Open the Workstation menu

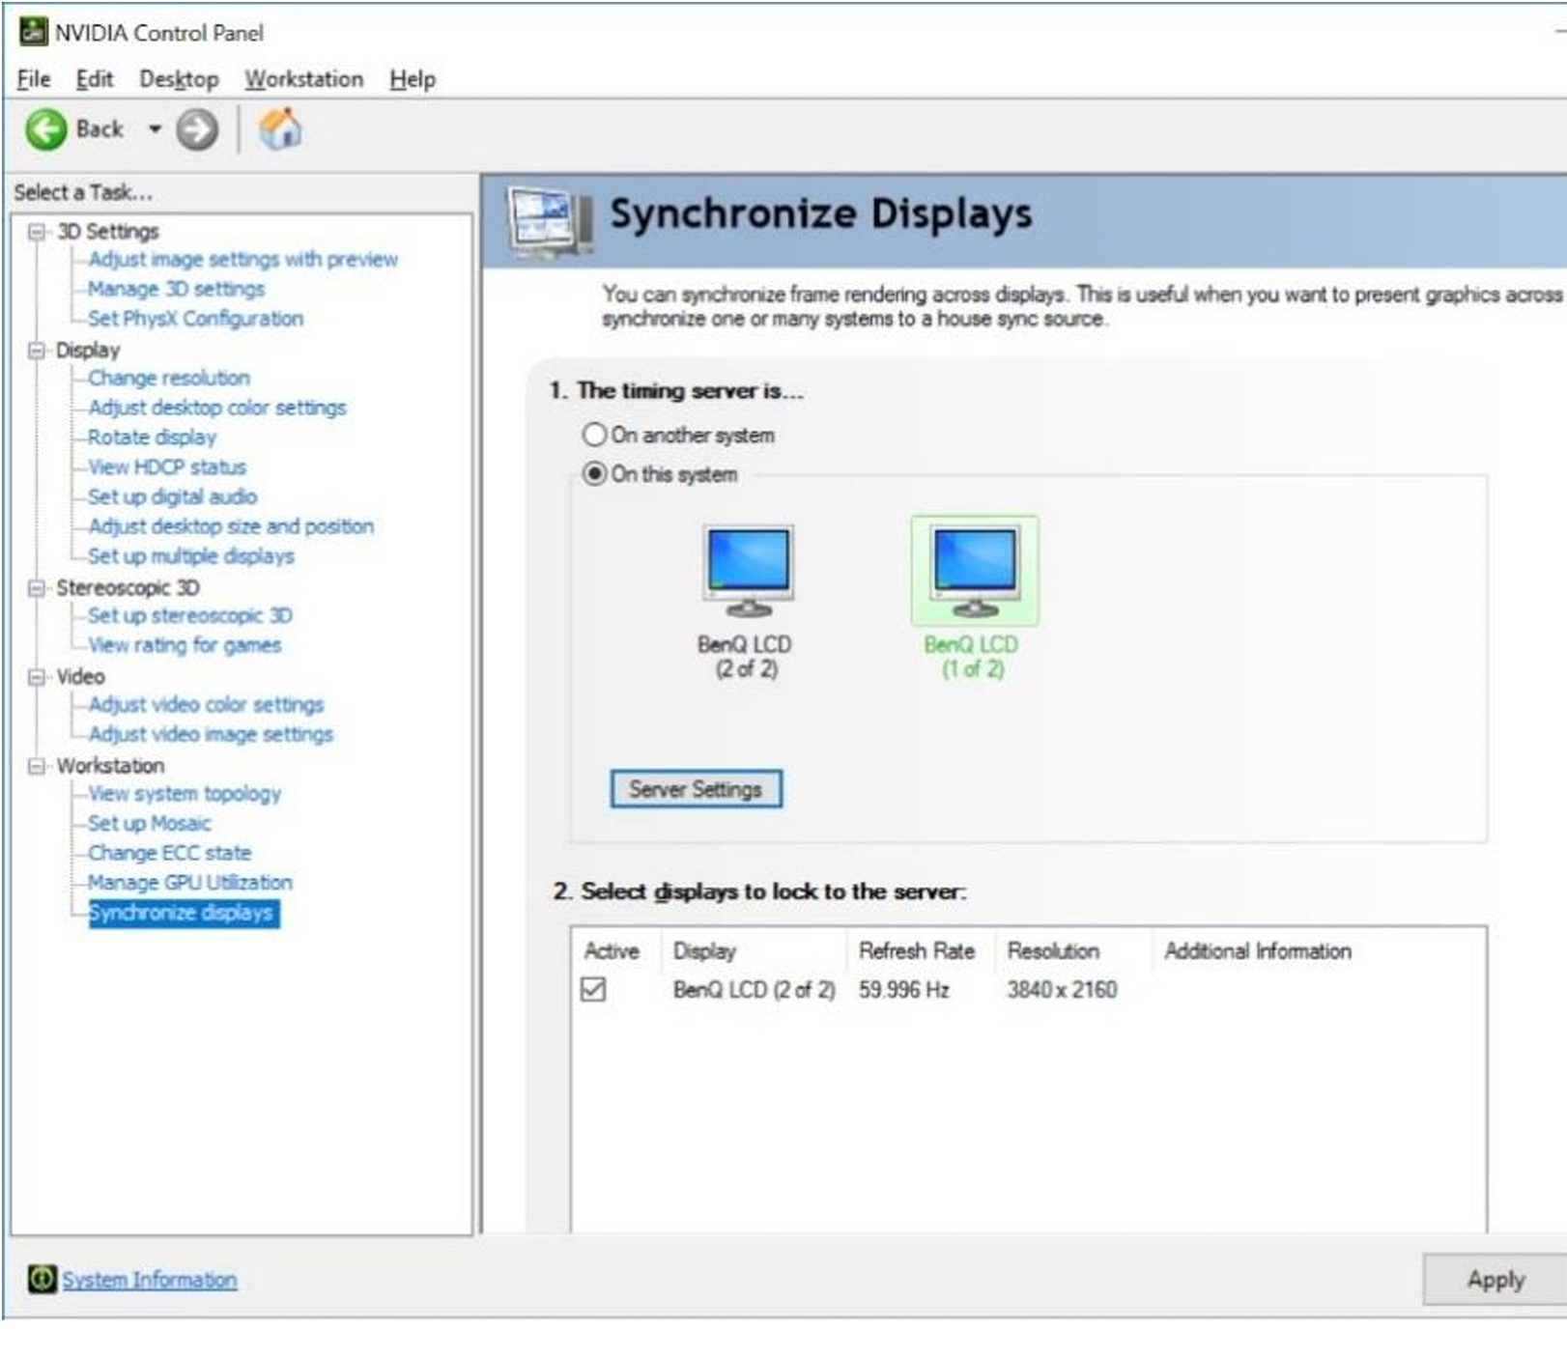(303, 79)
